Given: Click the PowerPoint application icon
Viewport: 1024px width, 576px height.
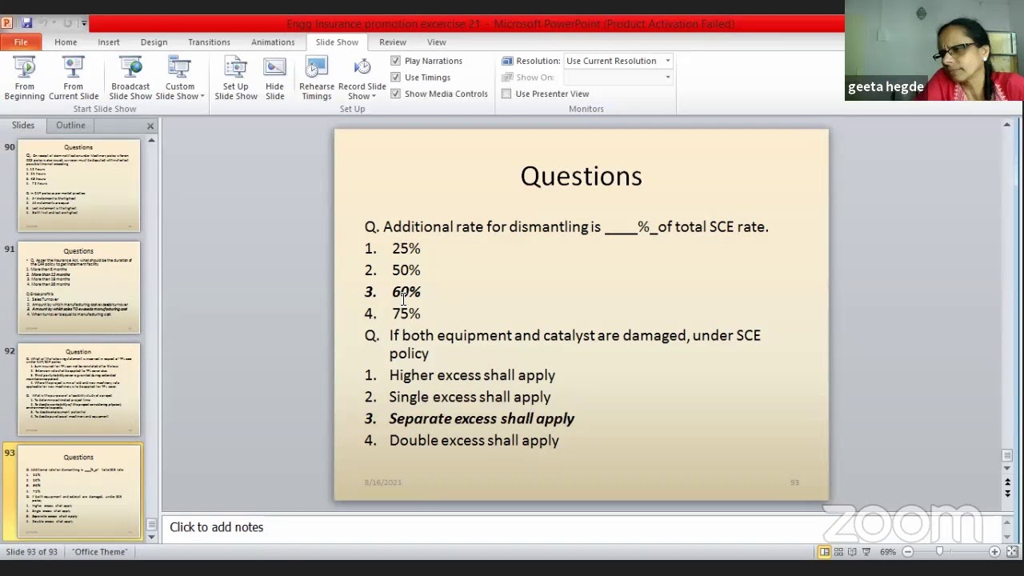Looking at the screenshot, I should [7, 23].
